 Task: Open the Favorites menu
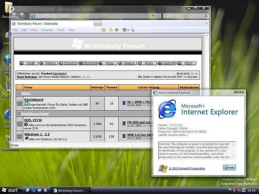[x=47, y=30]
